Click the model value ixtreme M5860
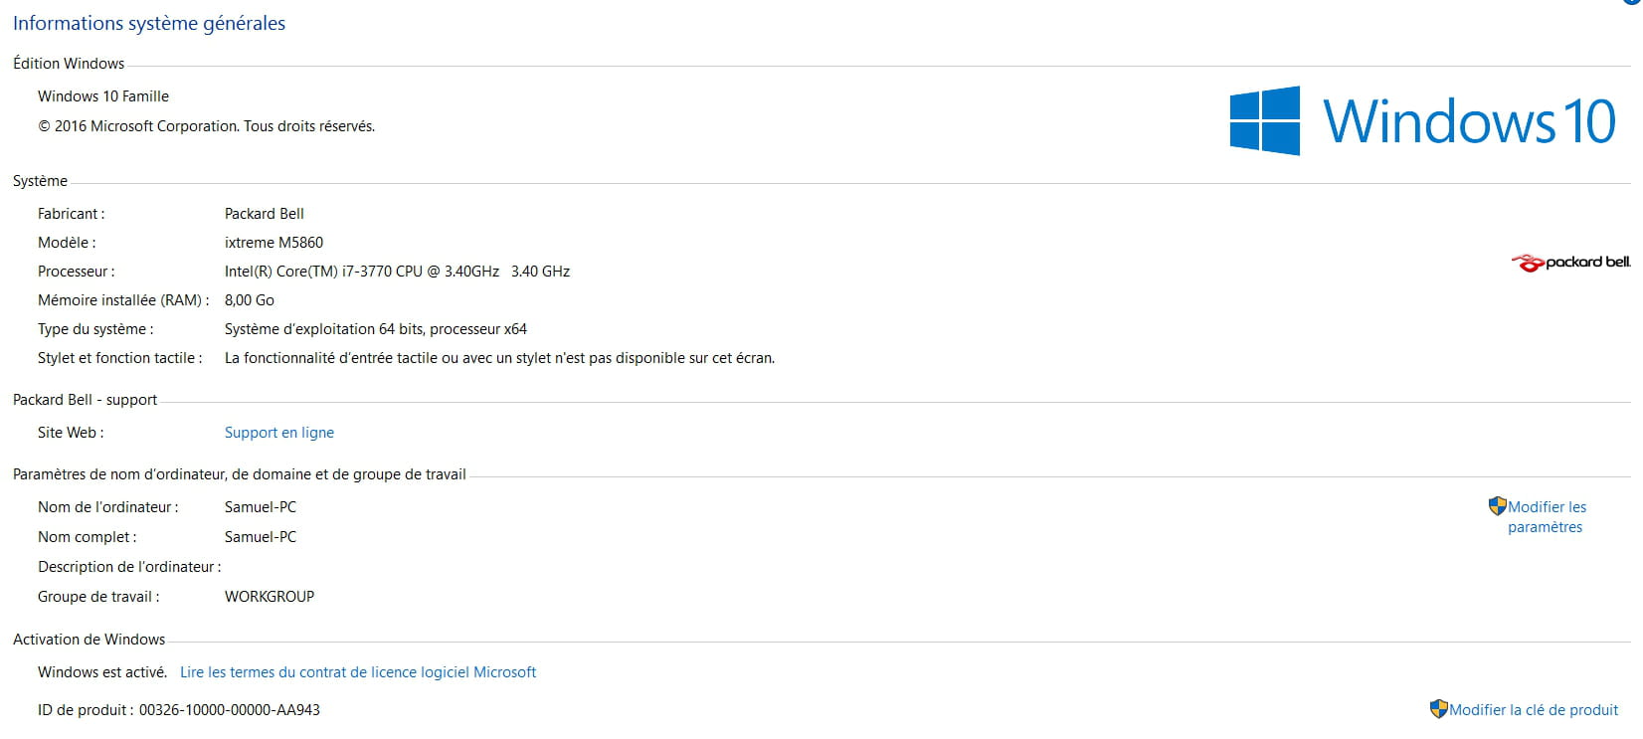The width and height of the screenshot is (1643, 739). click(x=274, y=243)
